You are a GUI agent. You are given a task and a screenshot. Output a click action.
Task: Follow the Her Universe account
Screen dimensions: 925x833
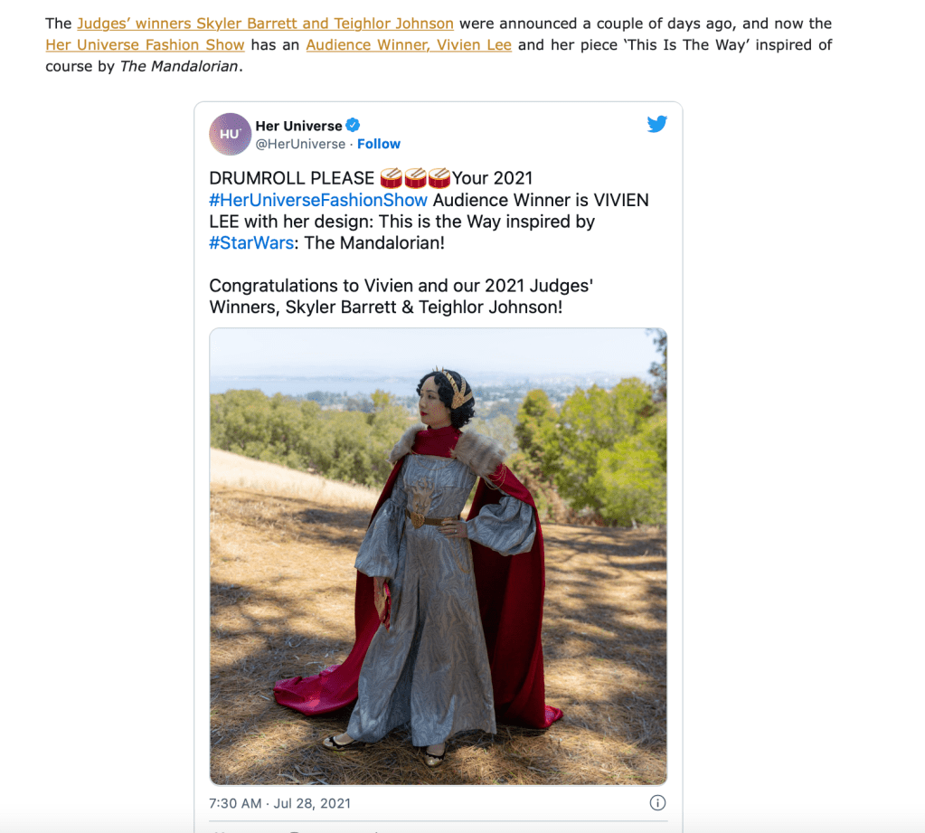click(x=379, y=144)
